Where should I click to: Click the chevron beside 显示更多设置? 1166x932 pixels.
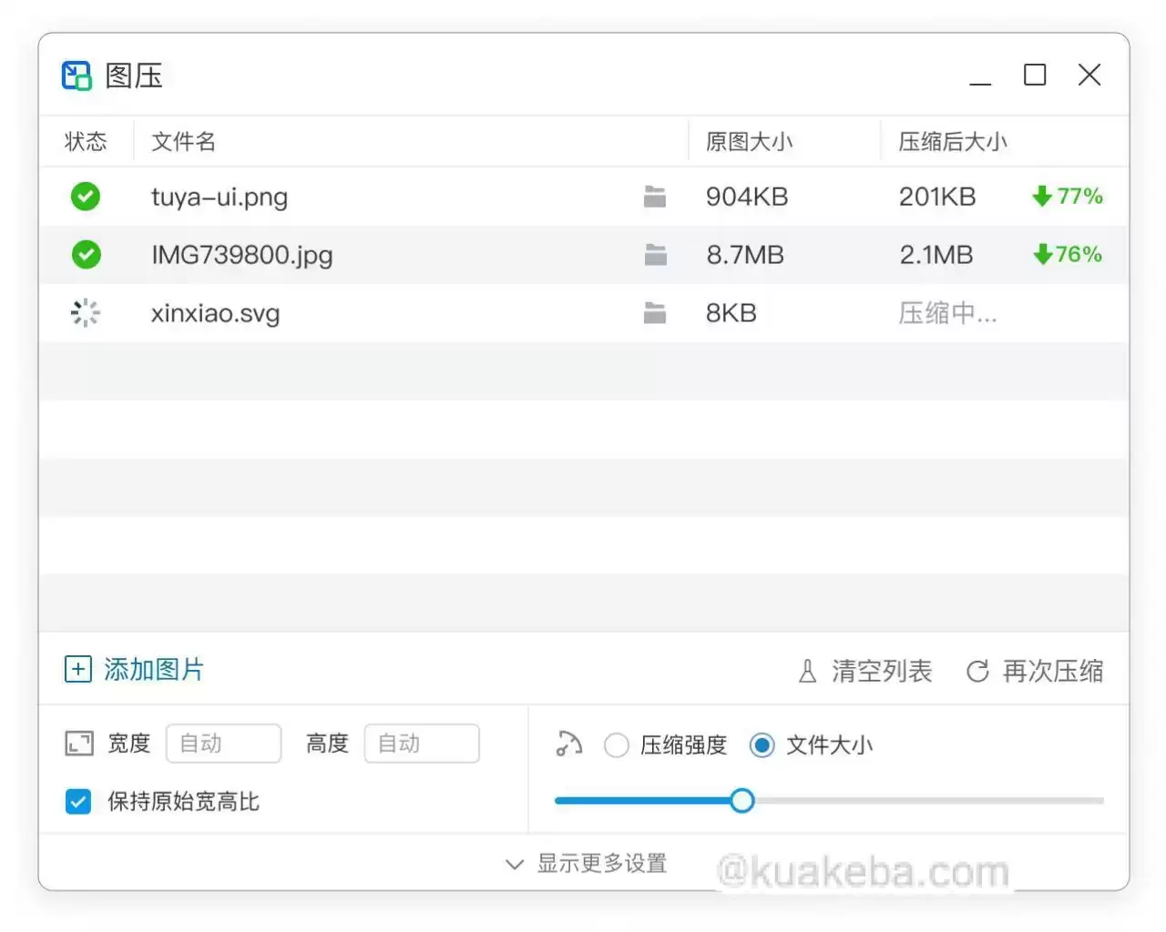pyautogui.click(x=514, y=864)
